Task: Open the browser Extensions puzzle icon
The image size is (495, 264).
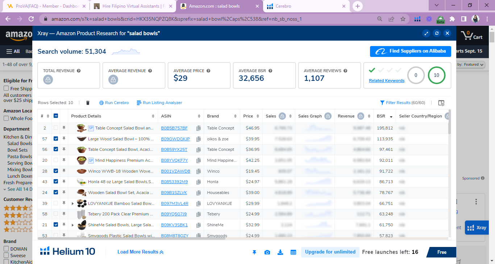Action: tap(452, 19)
